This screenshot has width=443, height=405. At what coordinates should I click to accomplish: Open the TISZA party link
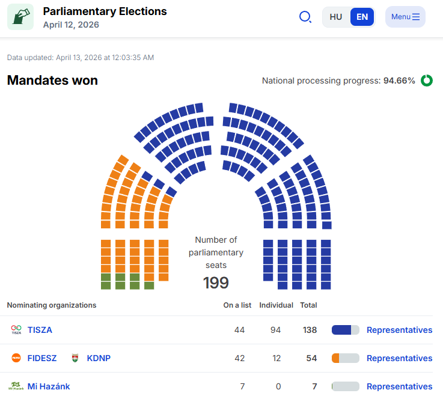click(40, 330)
